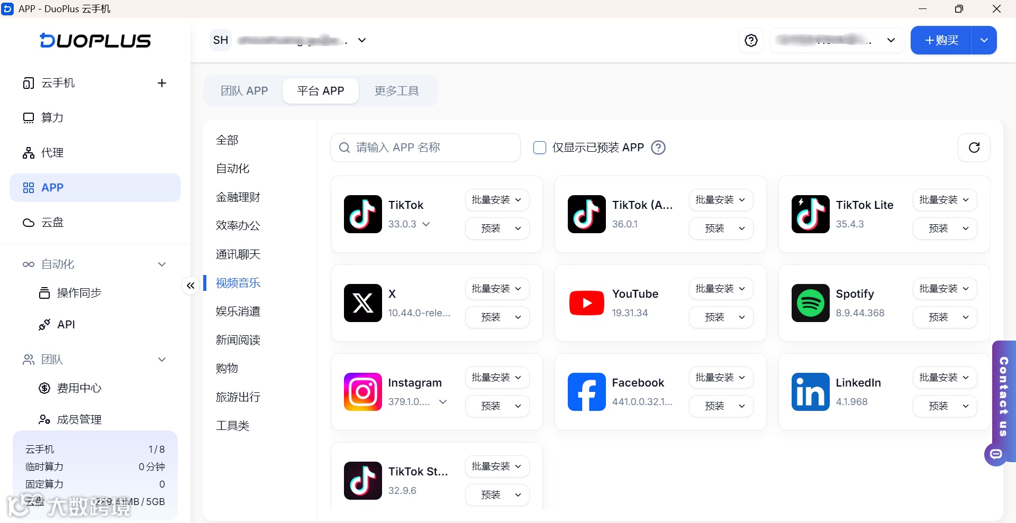Select the 新闻阅读 category
Viewport: 1016px width, 523px height.
pyautogui.click(x=238, y=340)
